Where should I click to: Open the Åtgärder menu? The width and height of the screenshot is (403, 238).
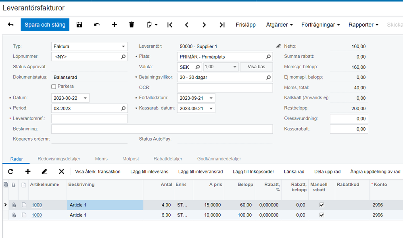coord(280,25)
